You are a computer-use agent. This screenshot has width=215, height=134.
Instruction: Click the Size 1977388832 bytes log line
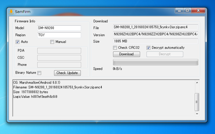point(31,92)
